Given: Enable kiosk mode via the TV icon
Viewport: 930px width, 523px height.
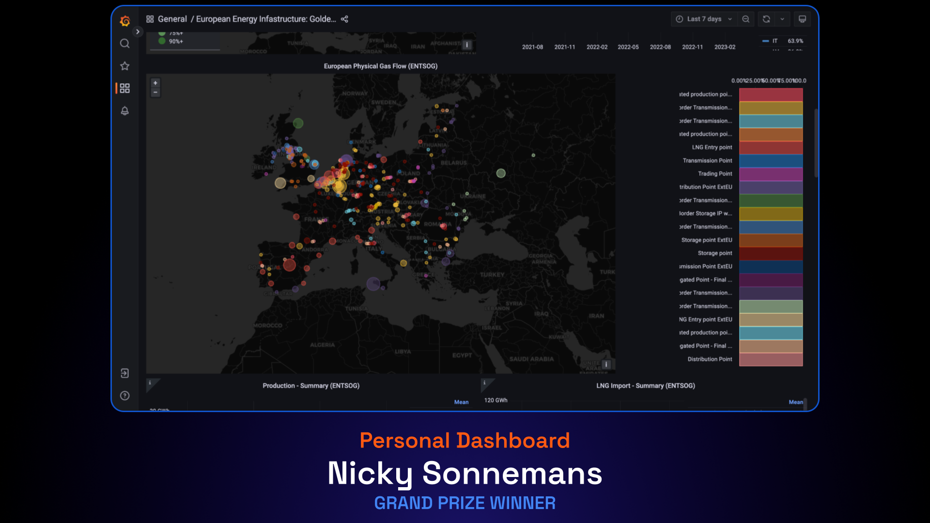Looking at the screenshot, I should pyautogui.click(x=802, y=19).
